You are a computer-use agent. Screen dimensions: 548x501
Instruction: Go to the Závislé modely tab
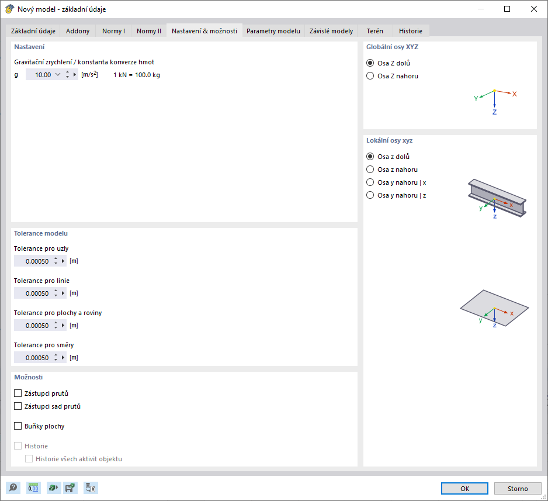point(331,31)
